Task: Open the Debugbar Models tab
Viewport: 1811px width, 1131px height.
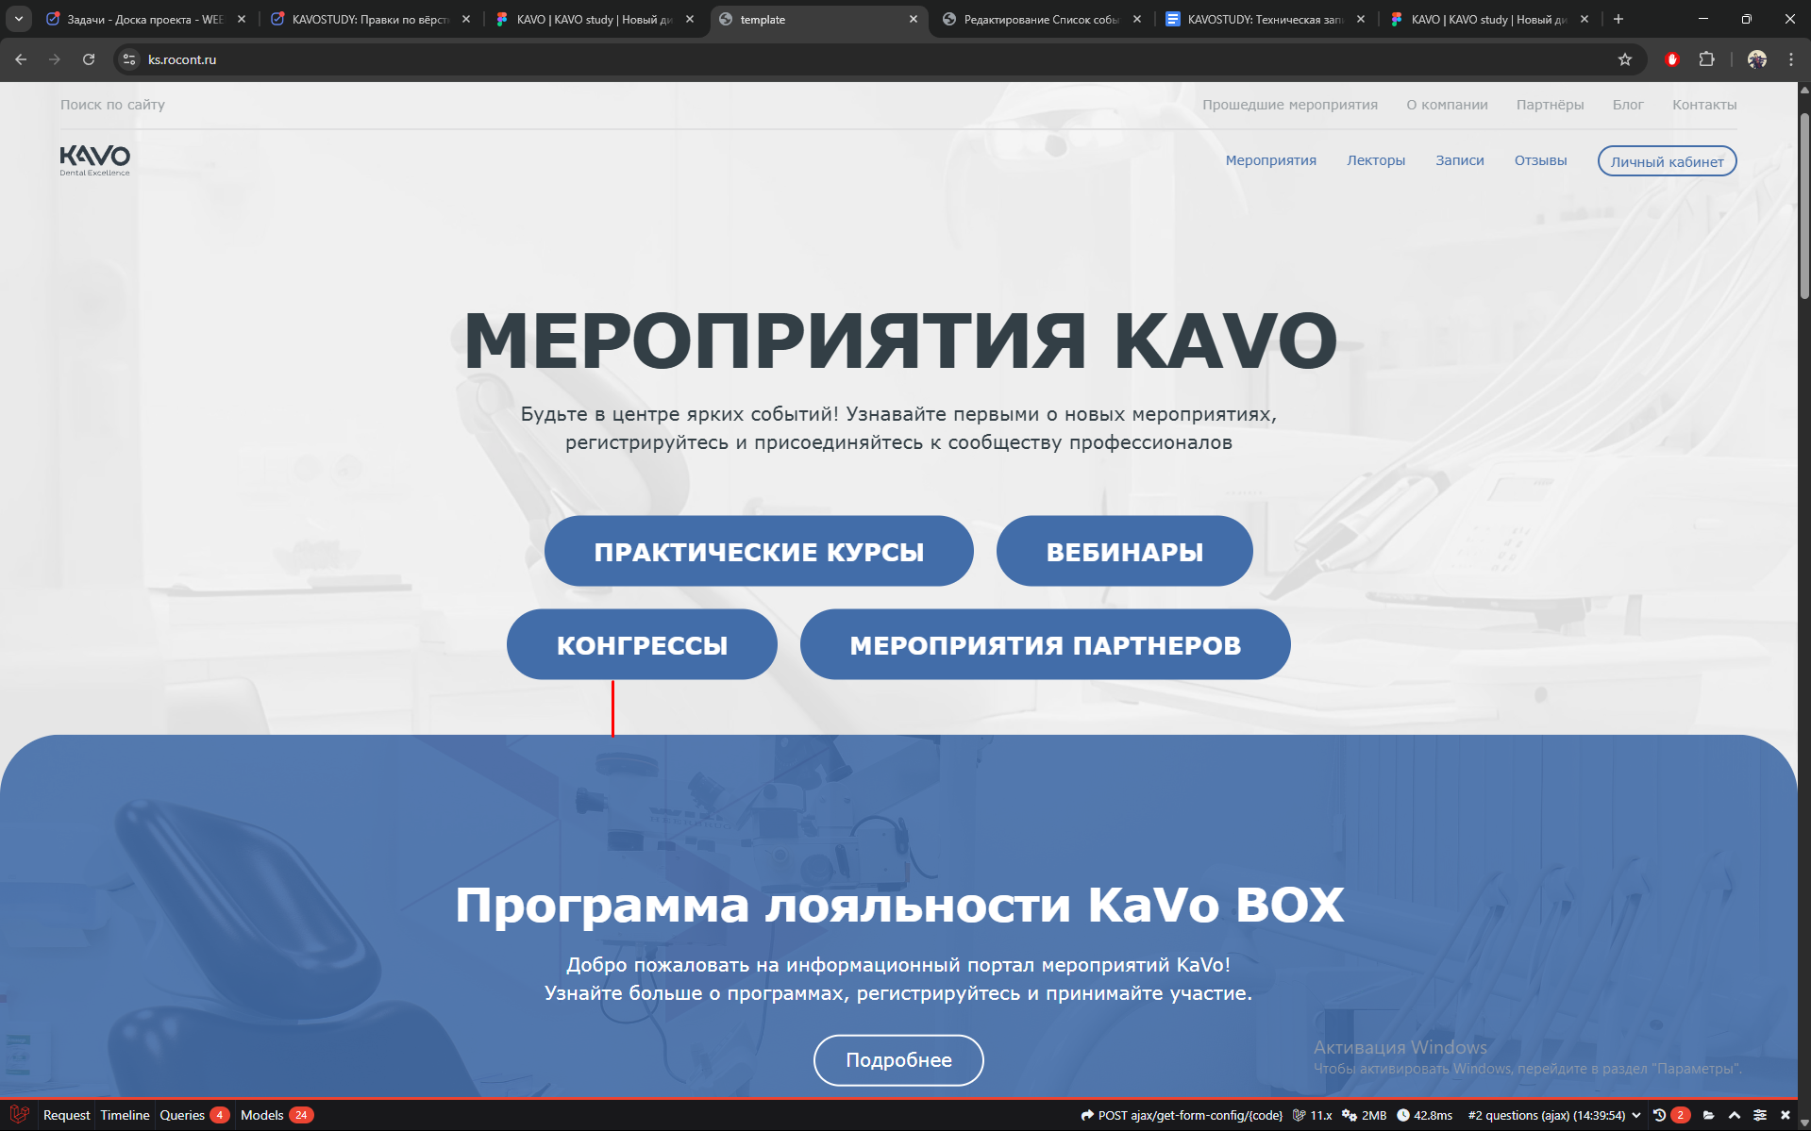Action: click(x=276, y=1115)
